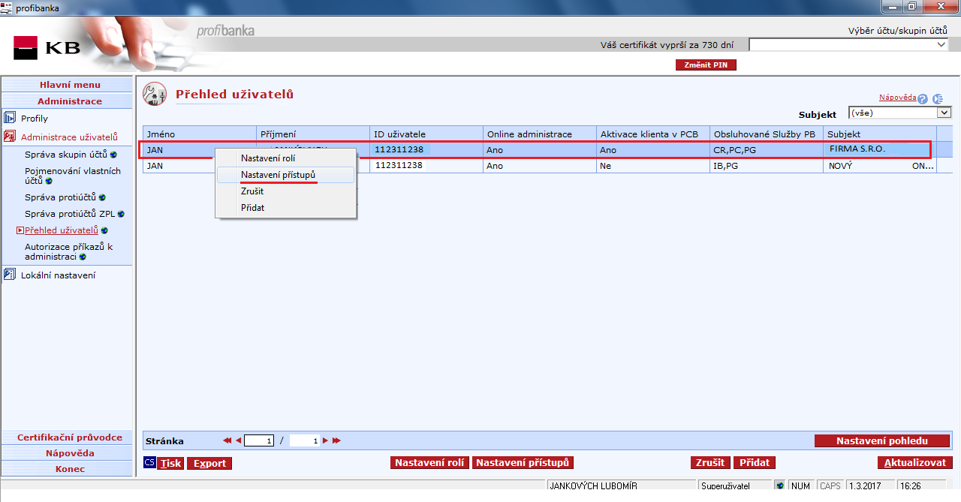Click the Aktualizovat button
This screenshot has height=502, width=961.
pyautogui.click(x=914, y=463)
